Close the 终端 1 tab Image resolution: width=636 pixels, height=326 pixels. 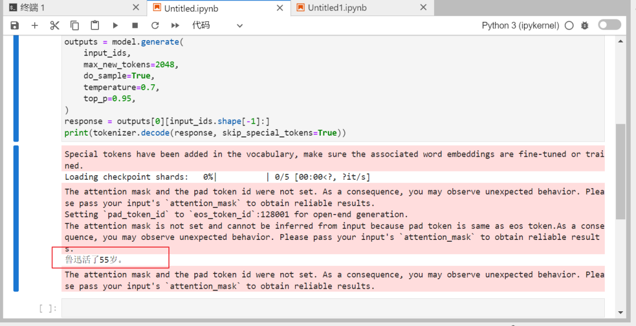(136, 8)
